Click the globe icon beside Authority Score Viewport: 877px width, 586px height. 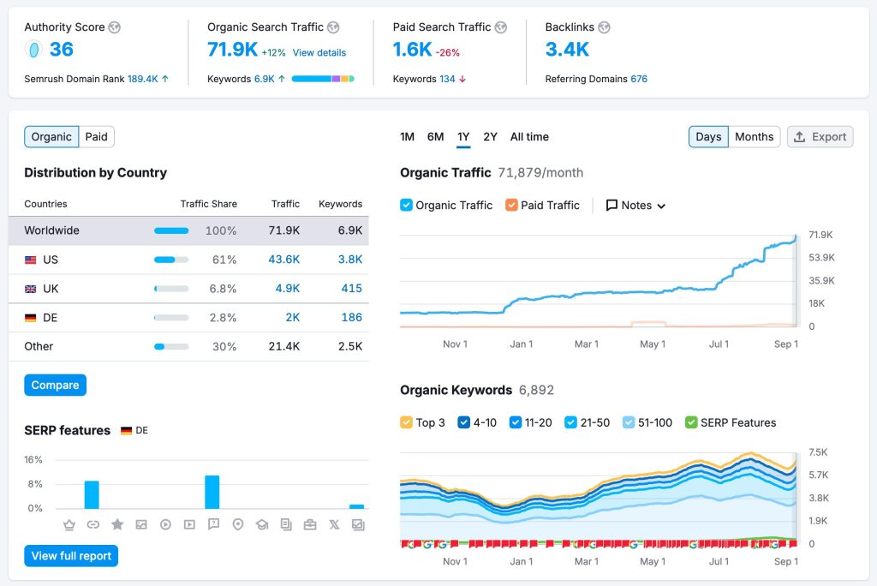coord(115,27)
